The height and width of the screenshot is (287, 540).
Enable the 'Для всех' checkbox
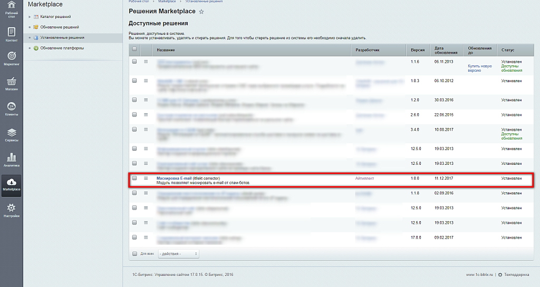(134, 254)
